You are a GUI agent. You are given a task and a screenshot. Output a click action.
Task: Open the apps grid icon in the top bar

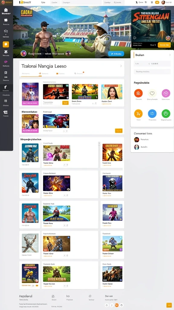pyautogui.click(x=152, y=2)
